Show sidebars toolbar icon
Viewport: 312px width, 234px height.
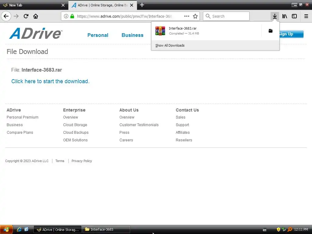(294, 16)
